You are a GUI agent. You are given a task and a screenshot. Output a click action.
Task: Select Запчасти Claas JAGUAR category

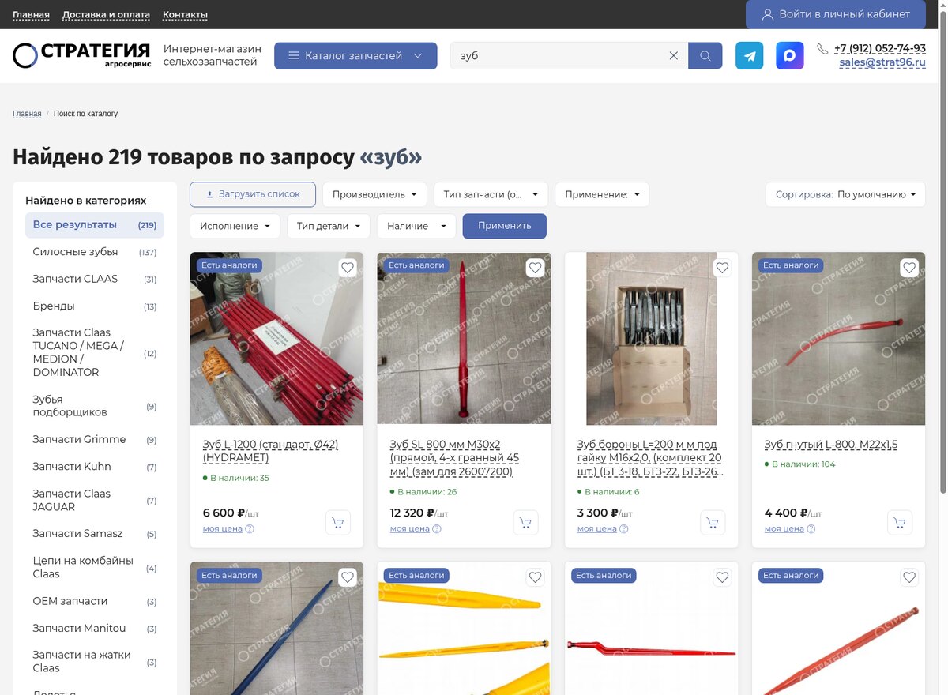click(95, 500)
